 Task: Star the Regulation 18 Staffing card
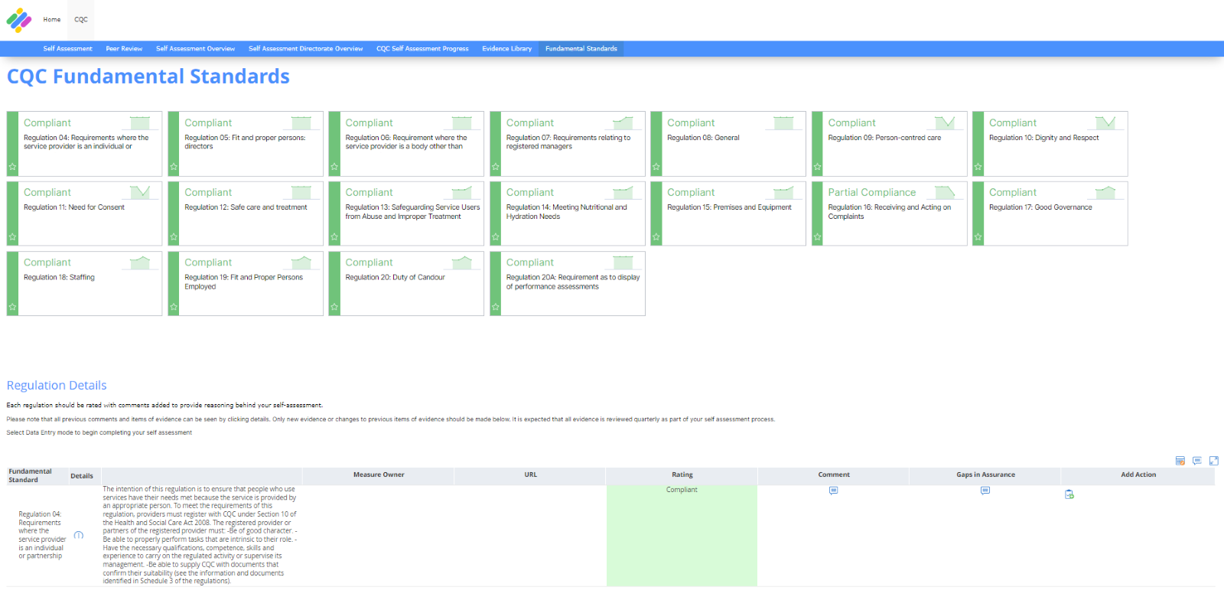pyautogui.click(x=12, y=307)
